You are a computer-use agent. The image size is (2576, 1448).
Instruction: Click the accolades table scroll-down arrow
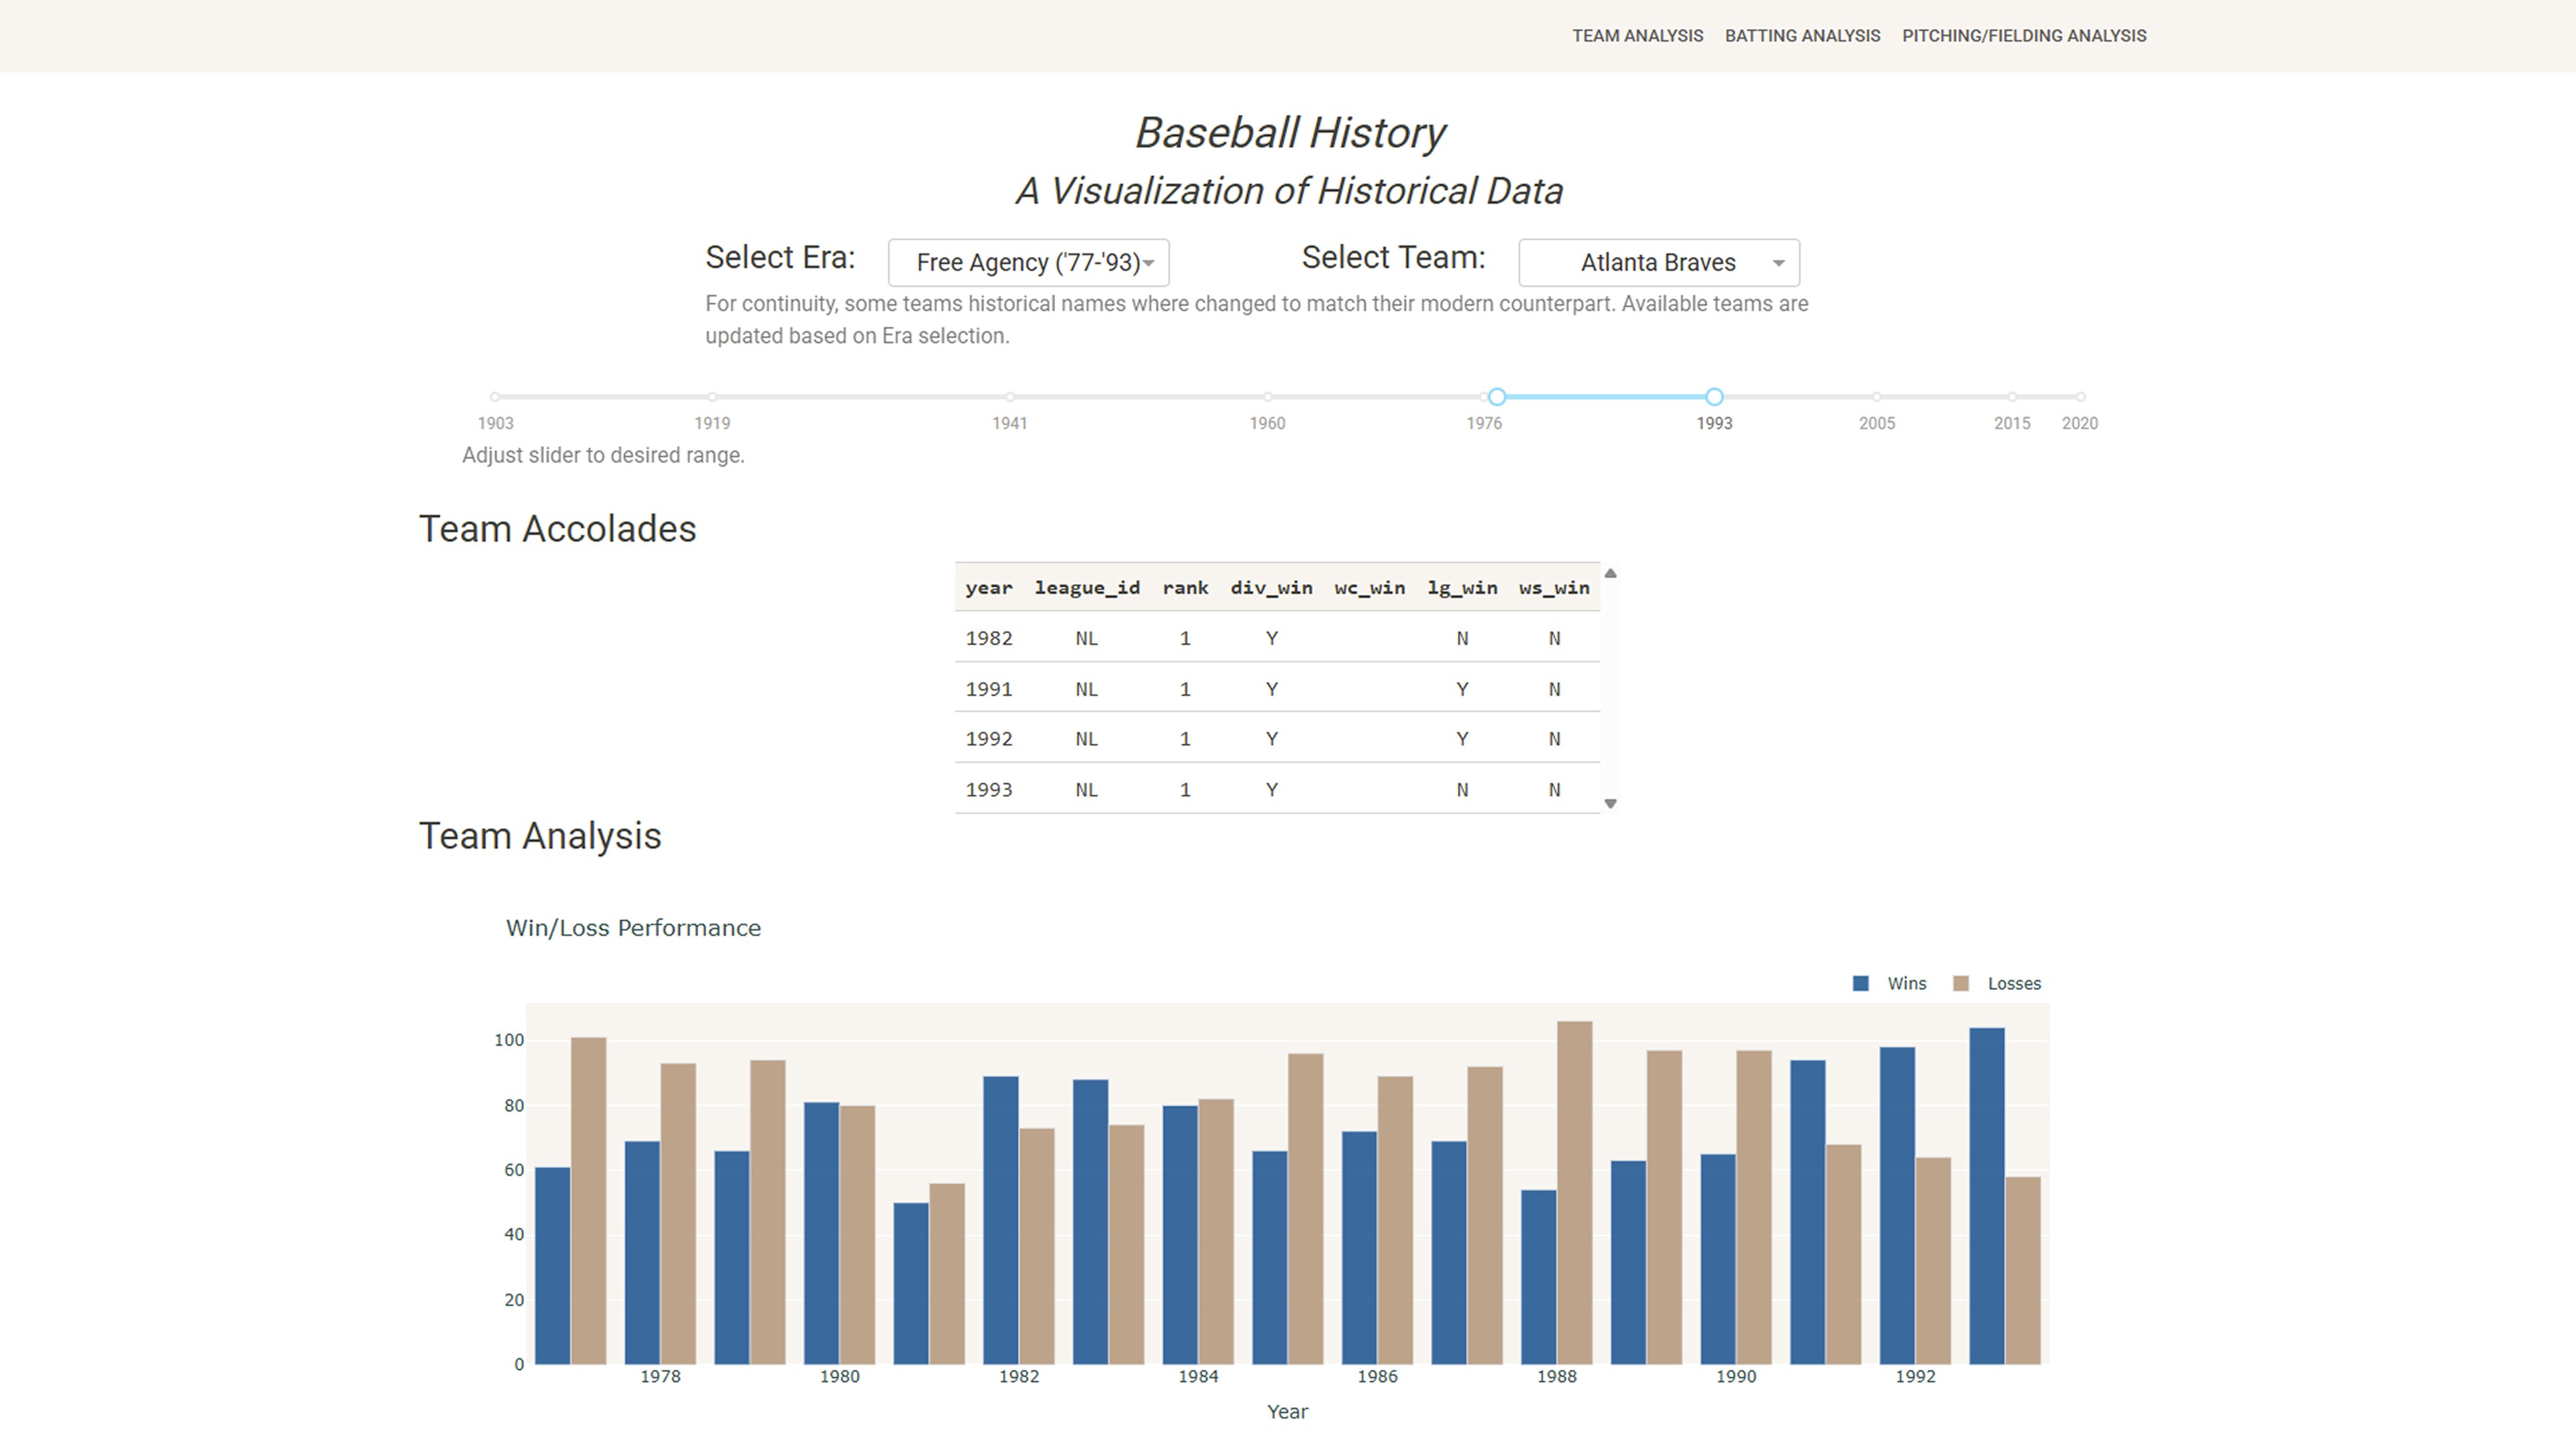coord(1610,804)
